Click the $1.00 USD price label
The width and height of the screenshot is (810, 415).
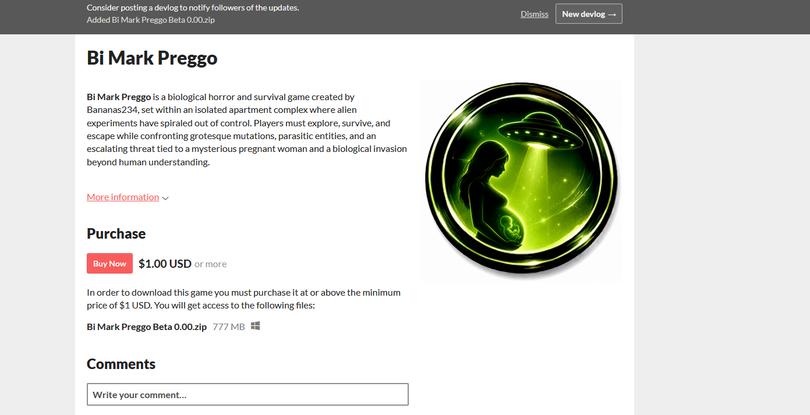click(165, 264)
